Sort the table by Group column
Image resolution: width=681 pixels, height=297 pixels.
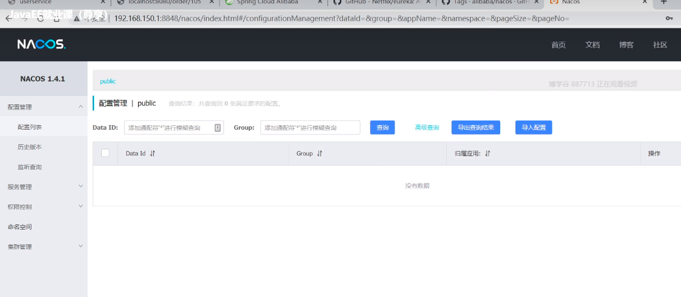(x=320, y=153)
